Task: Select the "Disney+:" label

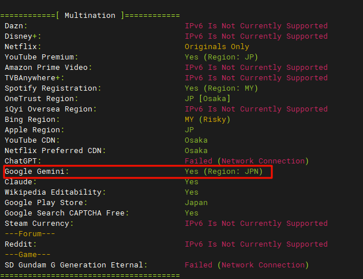Action: click(x=23, y=36)
